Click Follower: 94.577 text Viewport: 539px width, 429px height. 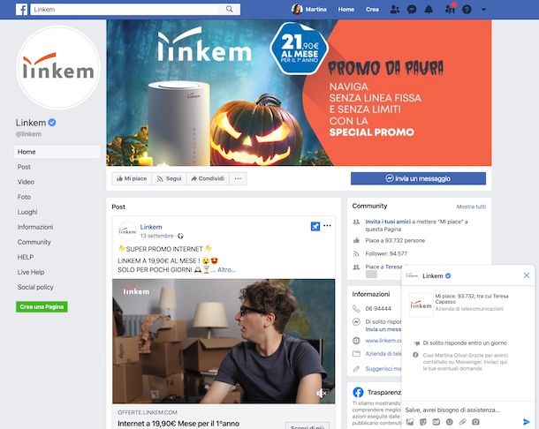tap(386, 254)
